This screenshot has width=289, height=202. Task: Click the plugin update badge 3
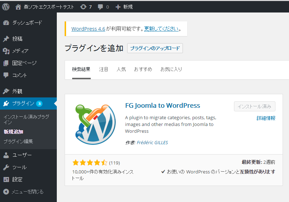39,103
